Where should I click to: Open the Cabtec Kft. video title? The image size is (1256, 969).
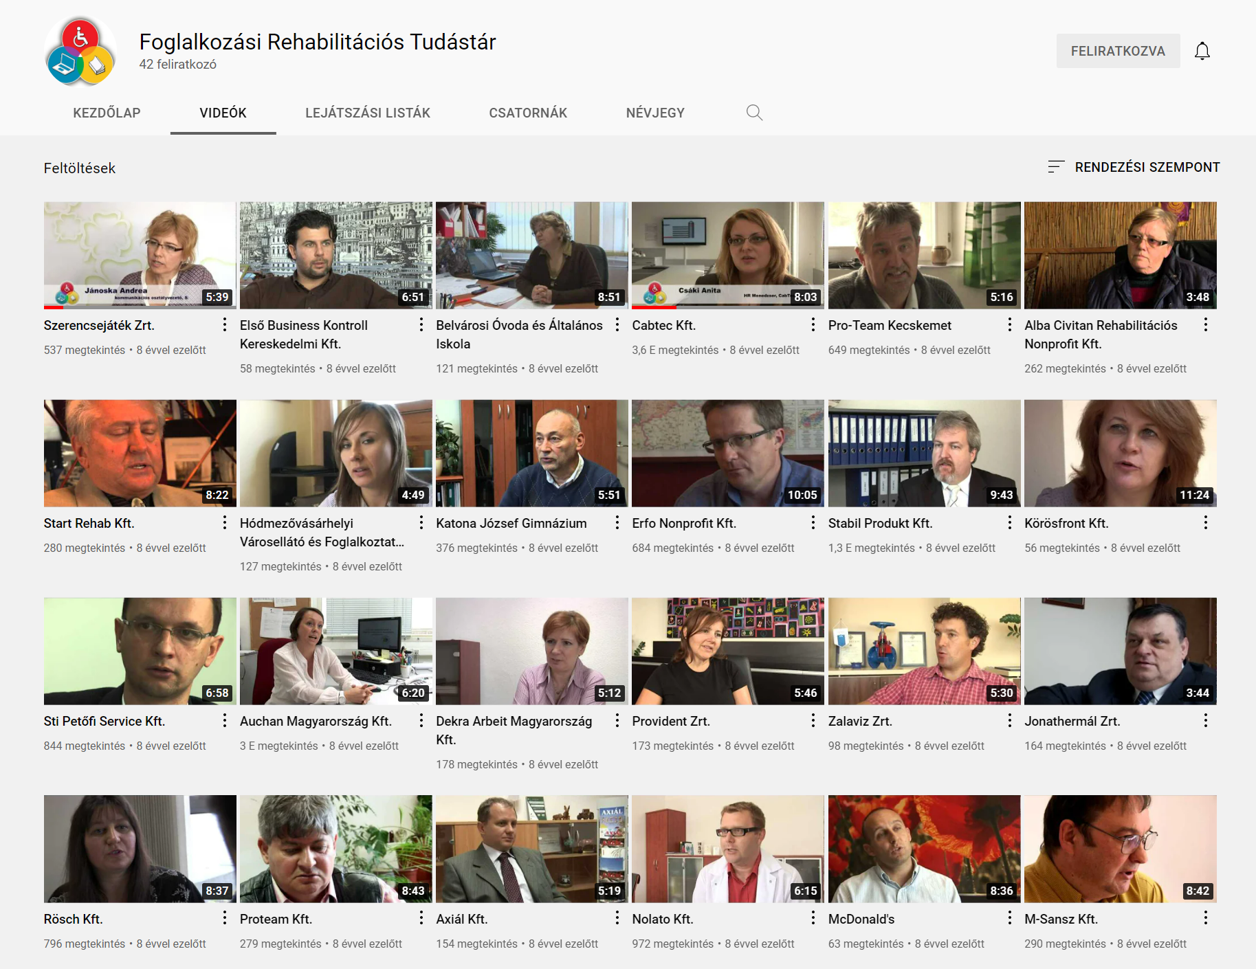coord(663,325)
